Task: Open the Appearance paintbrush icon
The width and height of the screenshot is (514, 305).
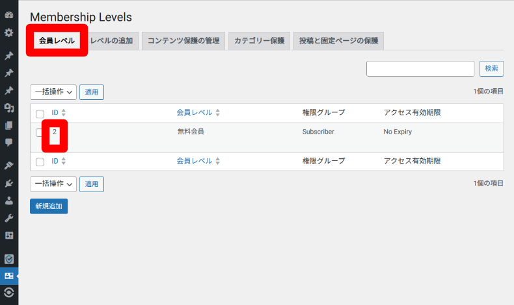Action: pos(9,165)
